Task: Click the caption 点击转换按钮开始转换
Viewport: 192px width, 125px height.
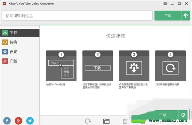Action: click(x=167, y=85)
